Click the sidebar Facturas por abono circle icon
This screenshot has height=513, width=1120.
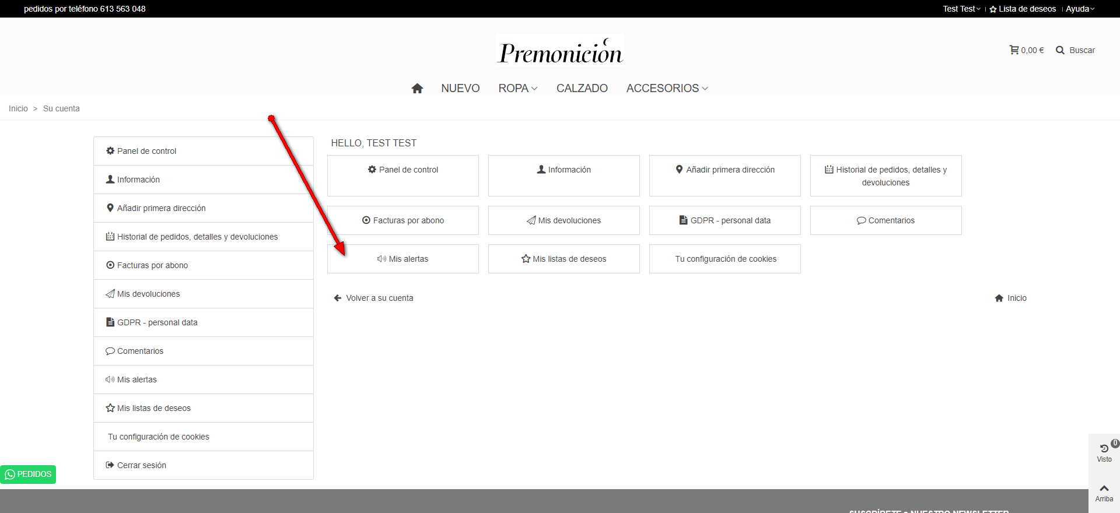coord(110,265)
